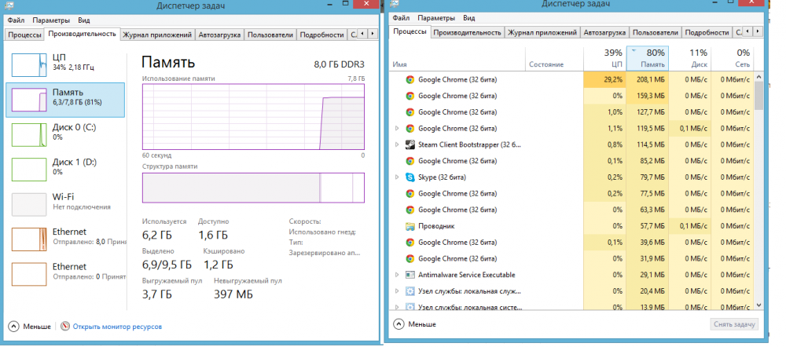Click the Skype process icon
The height and width of the screenshot is (347, 786).
[x=410, y=177]
